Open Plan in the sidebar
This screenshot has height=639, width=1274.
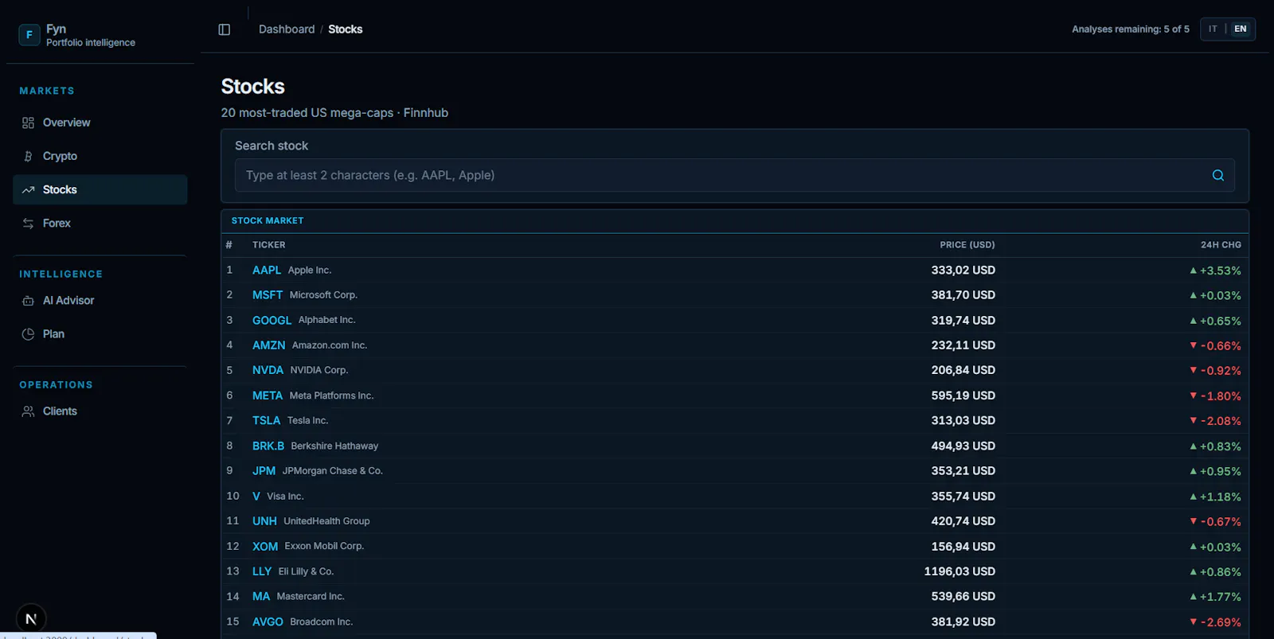[x=100, y=334]
